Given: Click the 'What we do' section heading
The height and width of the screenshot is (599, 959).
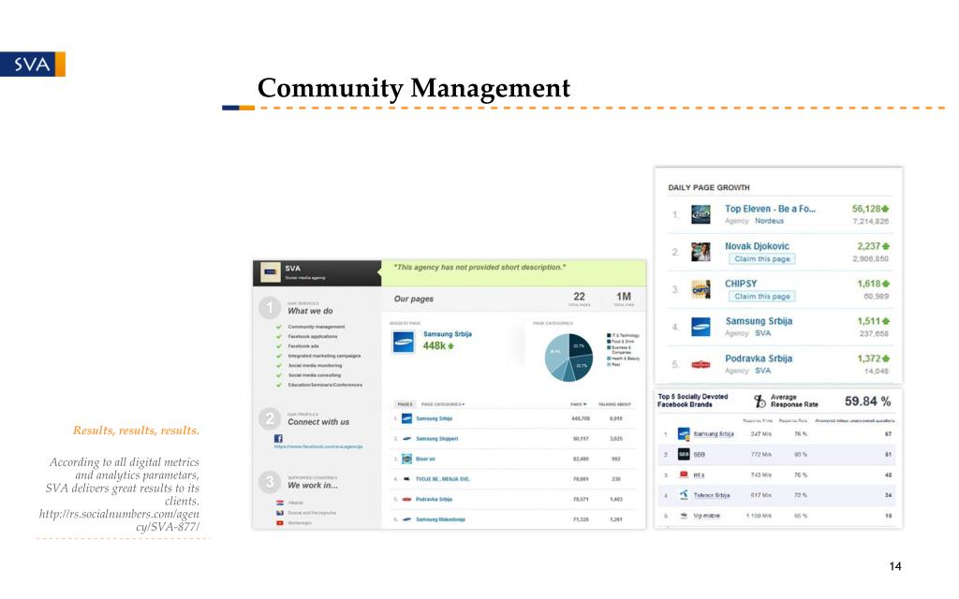Looking at the screenshot, I should 310,311.
